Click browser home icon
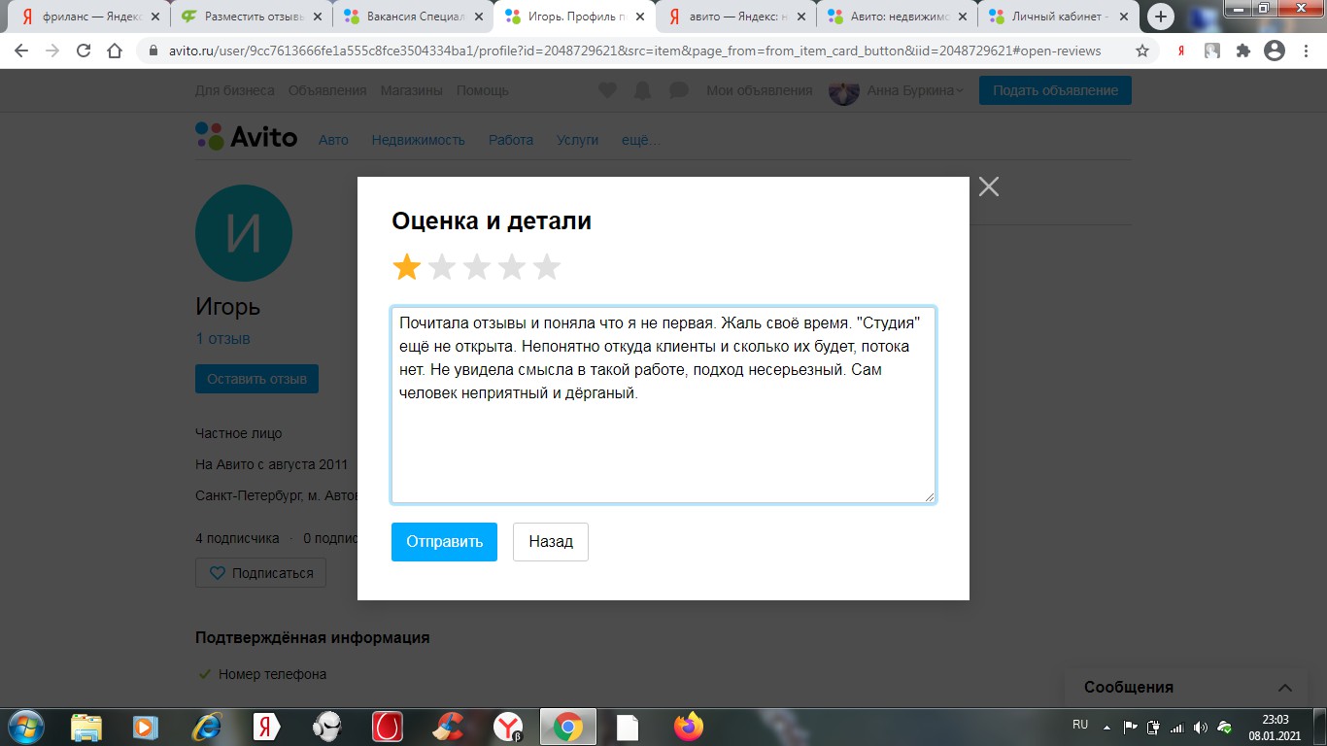The height and width of the screenshot is (746, 1327). 115,51
